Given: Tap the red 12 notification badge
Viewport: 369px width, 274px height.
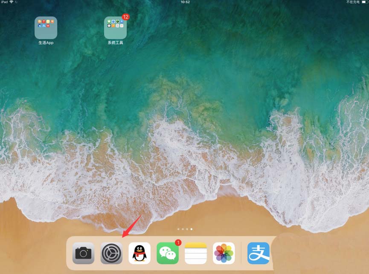Looking at the screenshot, I should pyautogui.click(x=125, y=17).
